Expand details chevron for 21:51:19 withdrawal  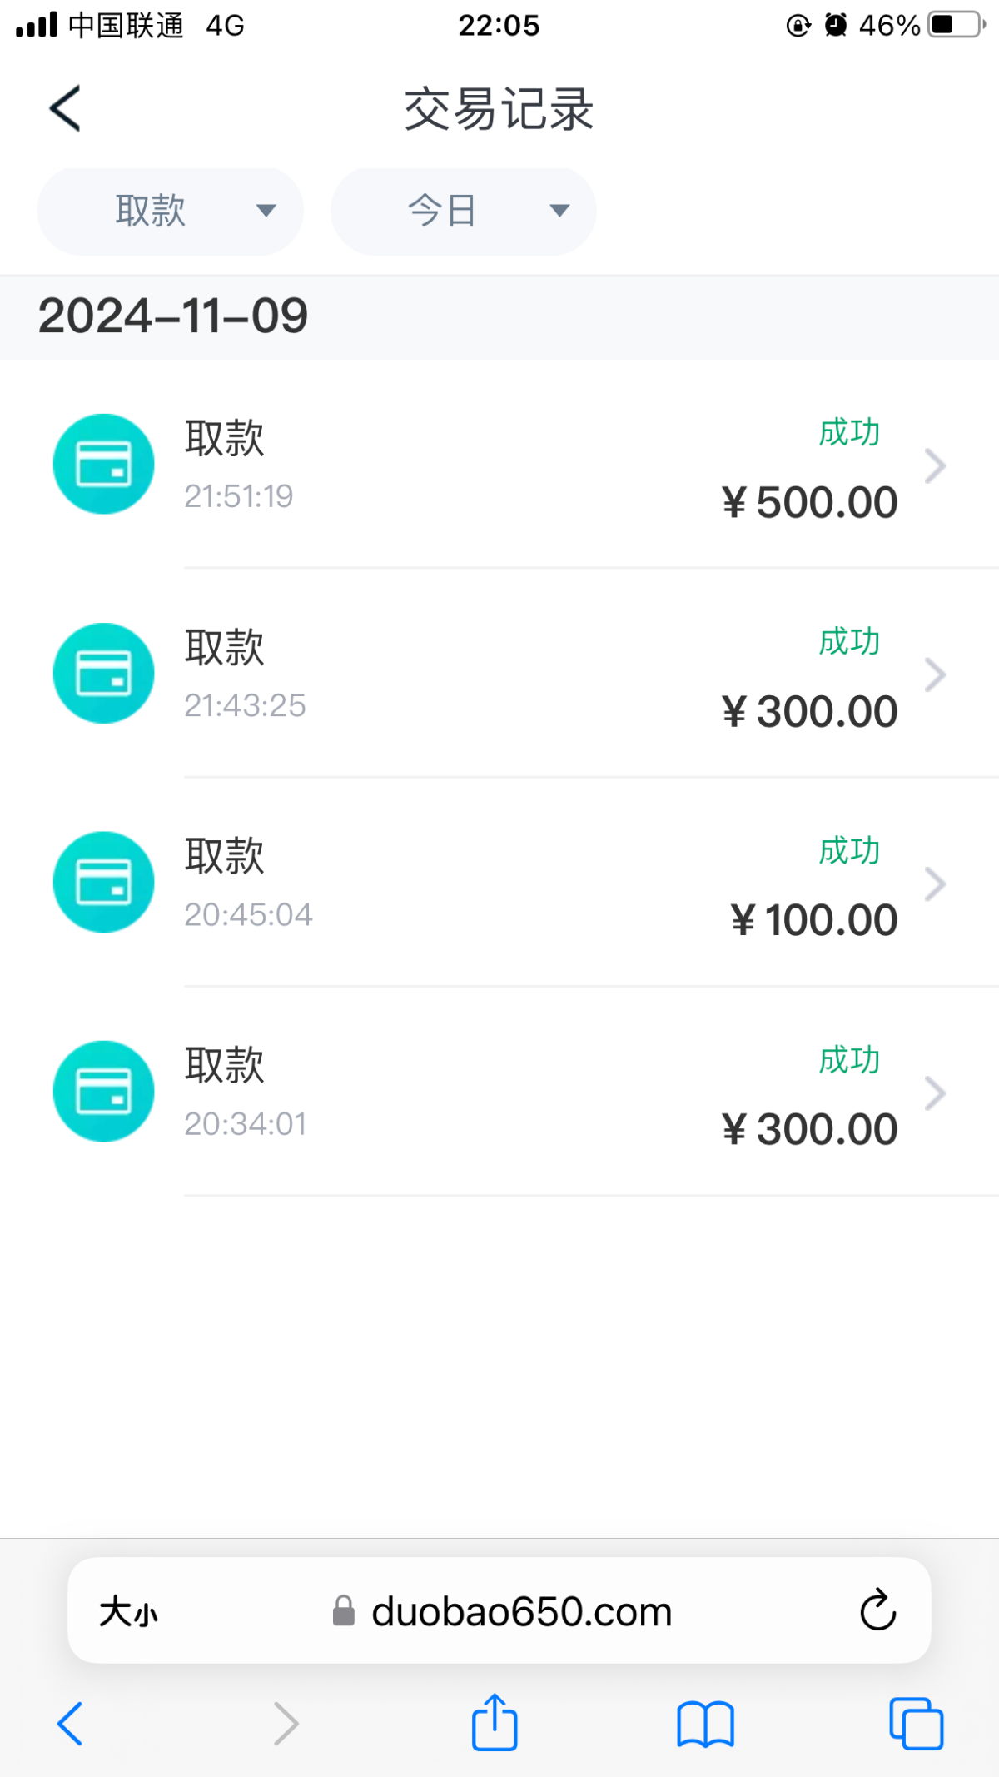pyautogui.click(x=935, y=466)
